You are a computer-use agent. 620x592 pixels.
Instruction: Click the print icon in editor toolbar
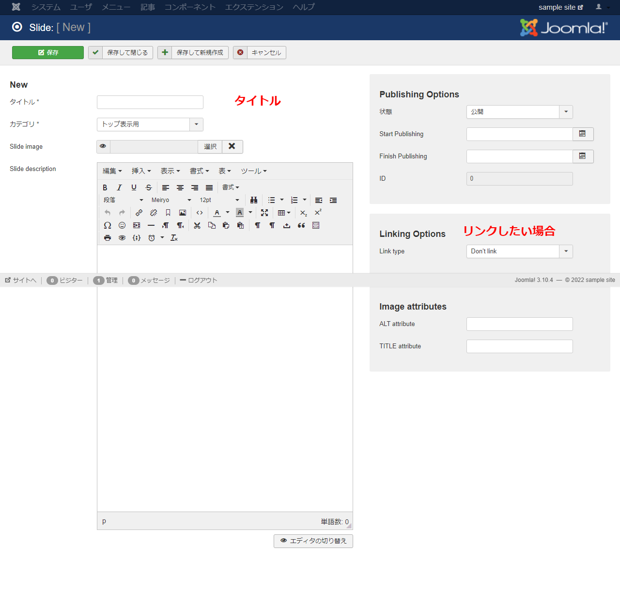[x=108, y=238]
